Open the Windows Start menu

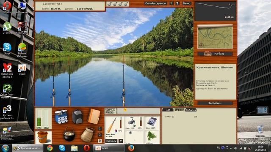[5, 148]
